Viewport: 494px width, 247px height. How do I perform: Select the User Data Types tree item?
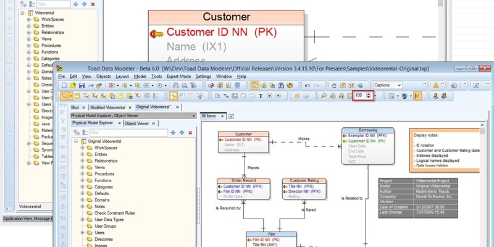click(109, 220)
